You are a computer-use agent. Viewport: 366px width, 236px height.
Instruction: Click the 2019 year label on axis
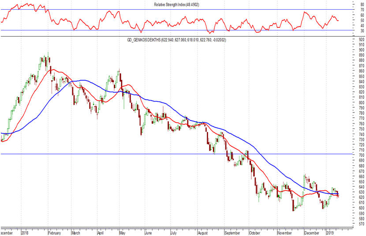click(x=330, y=233)
